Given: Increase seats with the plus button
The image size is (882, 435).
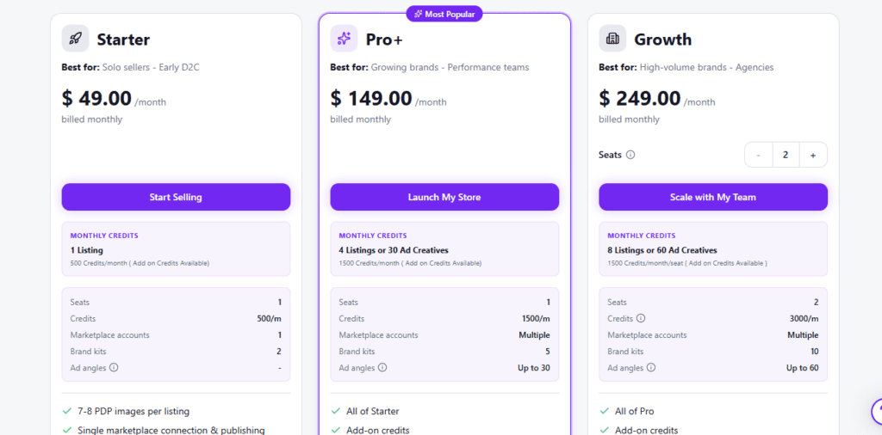Looking at the screenshot, I should pyautogui.click(x=813, y=156).
